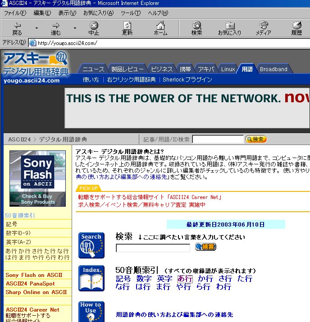Open the sidebar 数字(0-9) index link
310x322 pixels.
tap(18, 233)
